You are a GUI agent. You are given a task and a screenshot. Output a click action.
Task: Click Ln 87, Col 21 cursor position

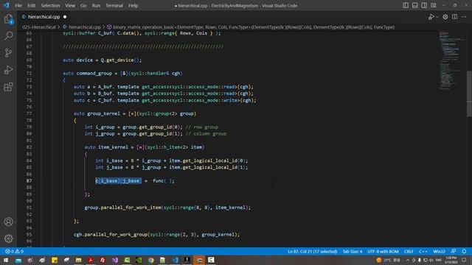(x=312, y=251)
